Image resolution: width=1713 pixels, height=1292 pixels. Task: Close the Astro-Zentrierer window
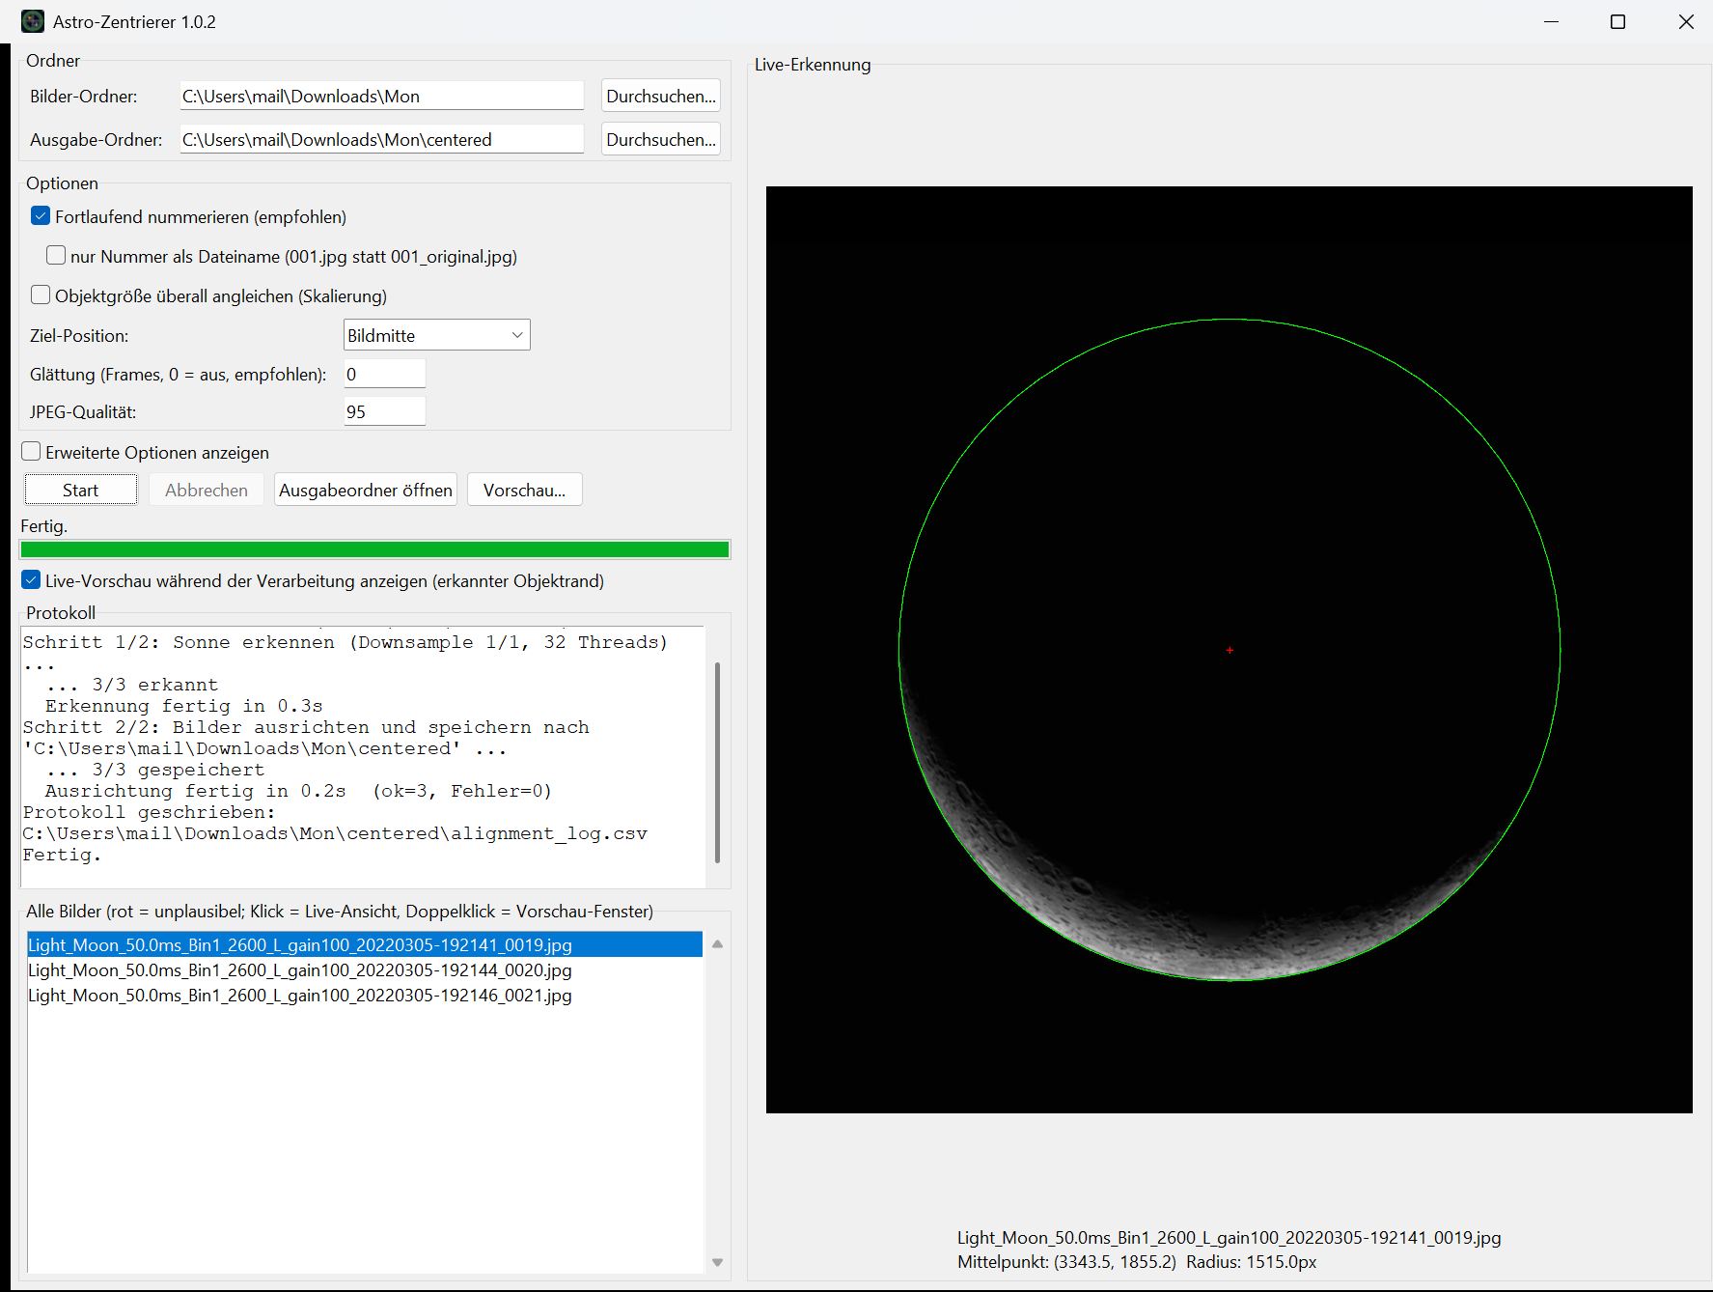pyautogui.click(x=1686, y=21)
